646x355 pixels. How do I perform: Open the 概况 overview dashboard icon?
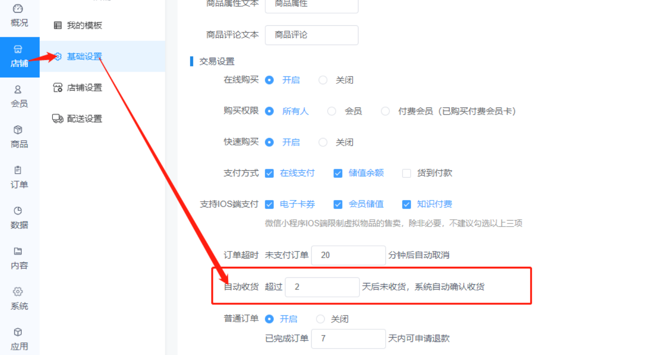[x=18, y=9]
